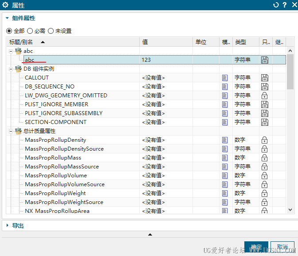
Task: Click PLIST_IGNORE_SUBASSEMBLY row template document icon
Action: tap(225, 113)
